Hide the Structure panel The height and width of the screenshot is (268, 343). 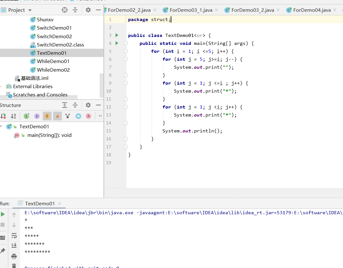click(x=98, y=105)
